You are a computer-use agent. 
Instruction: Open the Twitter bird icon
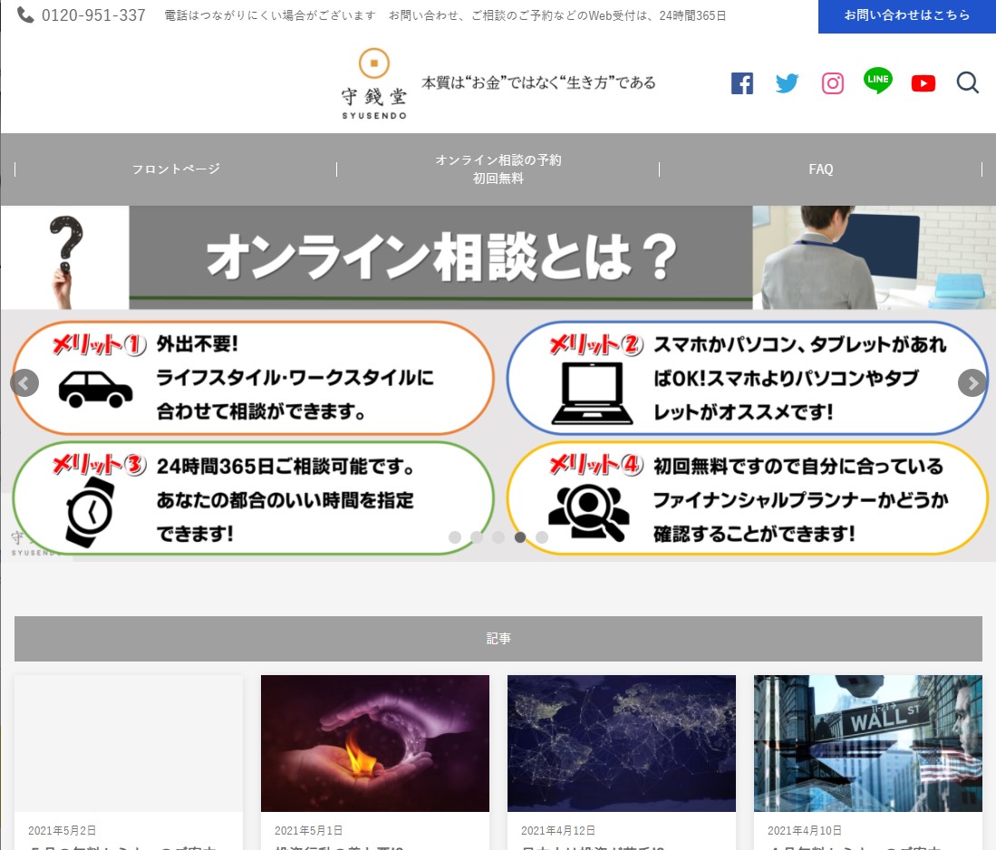click(x=787, y=83)
